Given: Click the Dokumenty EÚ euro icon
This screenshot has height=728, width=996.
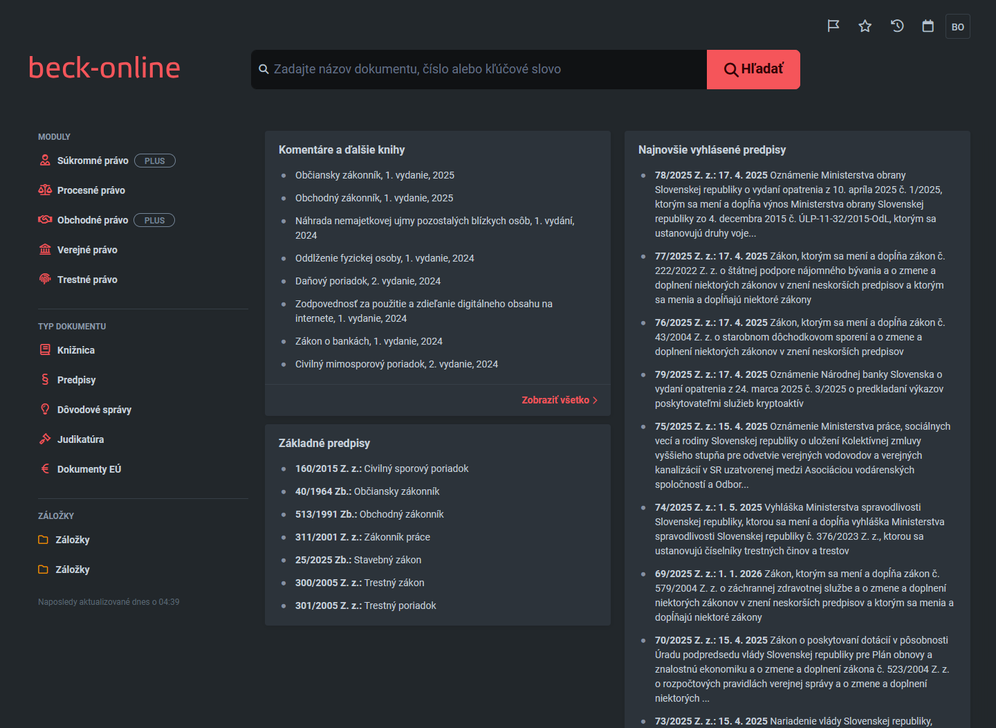Looking at the screenshot, I should (45, 469).
